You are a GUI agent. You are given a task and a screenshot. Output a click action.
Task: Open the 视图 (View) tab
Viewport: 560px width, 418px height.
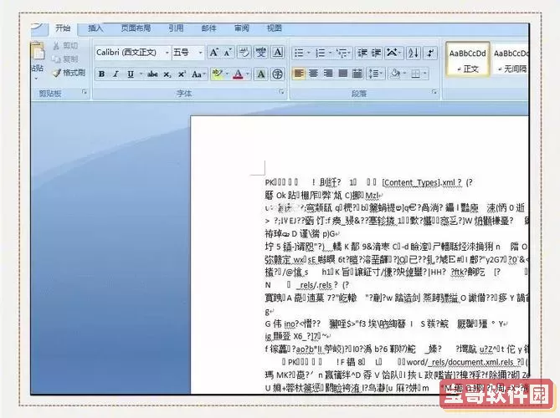tap(275, 28)
